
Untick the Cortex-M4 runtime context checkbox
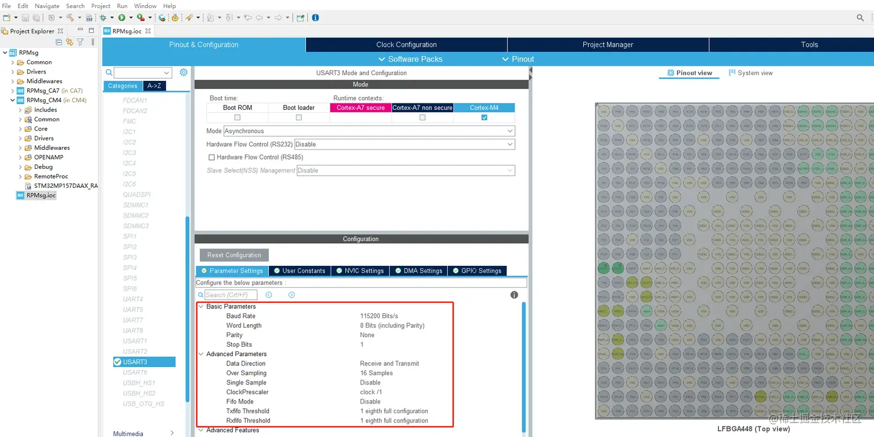point(484,117)
